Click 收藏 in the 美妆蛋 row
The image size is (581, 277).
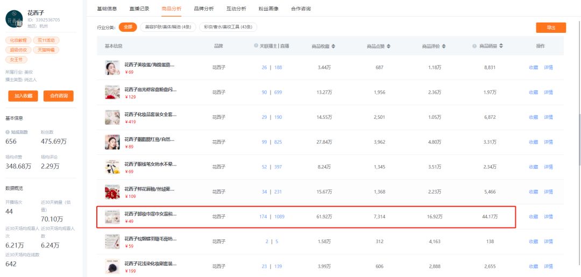coord(533,67)
